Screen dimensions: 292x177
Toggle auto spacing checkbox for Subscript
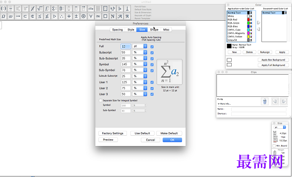click(152, 53)
